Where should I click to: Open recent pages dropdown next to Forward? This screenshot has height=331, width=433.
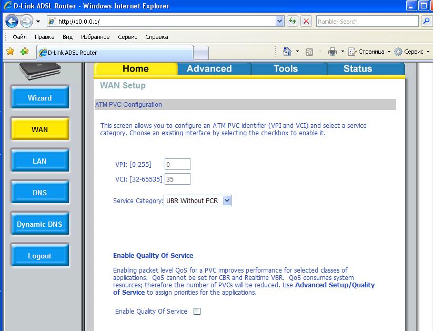[x=38, y=21]
